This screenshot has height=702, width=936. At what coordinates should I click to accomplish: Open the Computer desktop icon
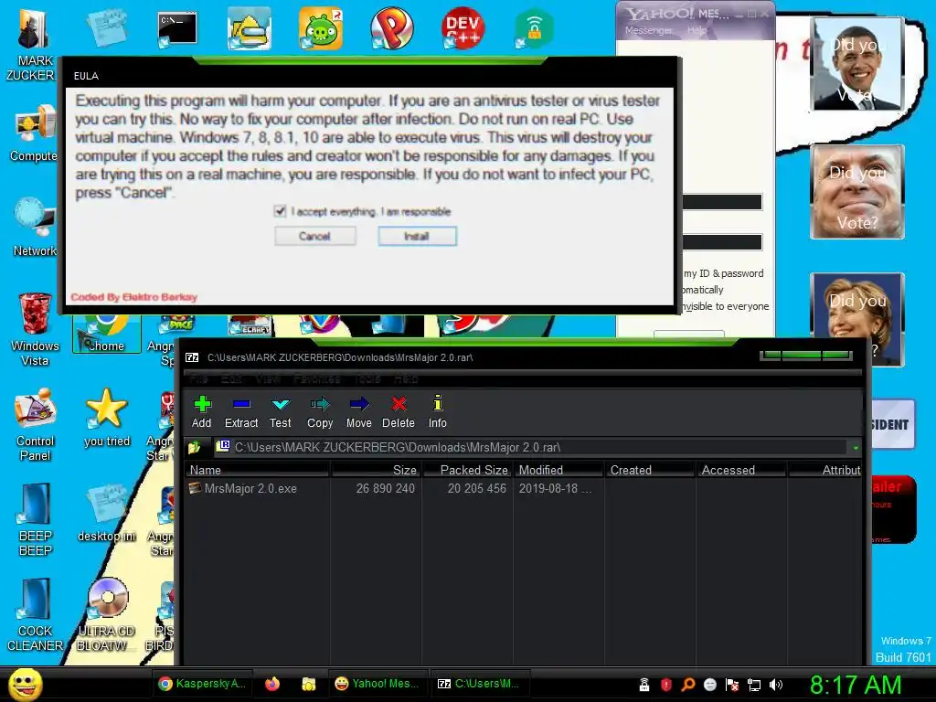click(34, 133)
